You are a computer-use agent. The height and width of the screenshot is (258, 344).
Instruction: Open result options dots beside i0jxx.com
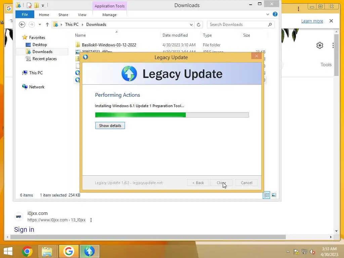[91, 220]
